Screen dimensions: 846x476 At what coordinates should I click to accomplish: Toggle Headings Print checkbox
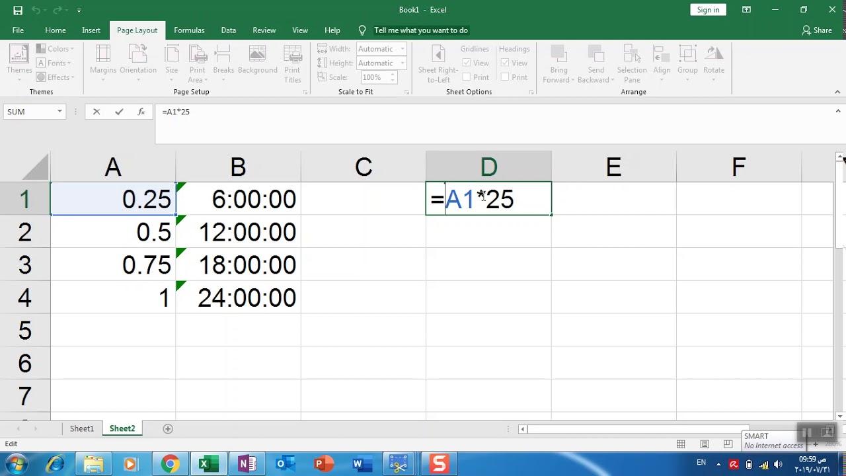(505, 77)
